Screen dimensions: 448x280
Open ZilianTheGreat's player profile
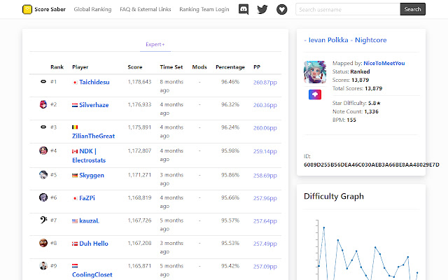point(93,136)
